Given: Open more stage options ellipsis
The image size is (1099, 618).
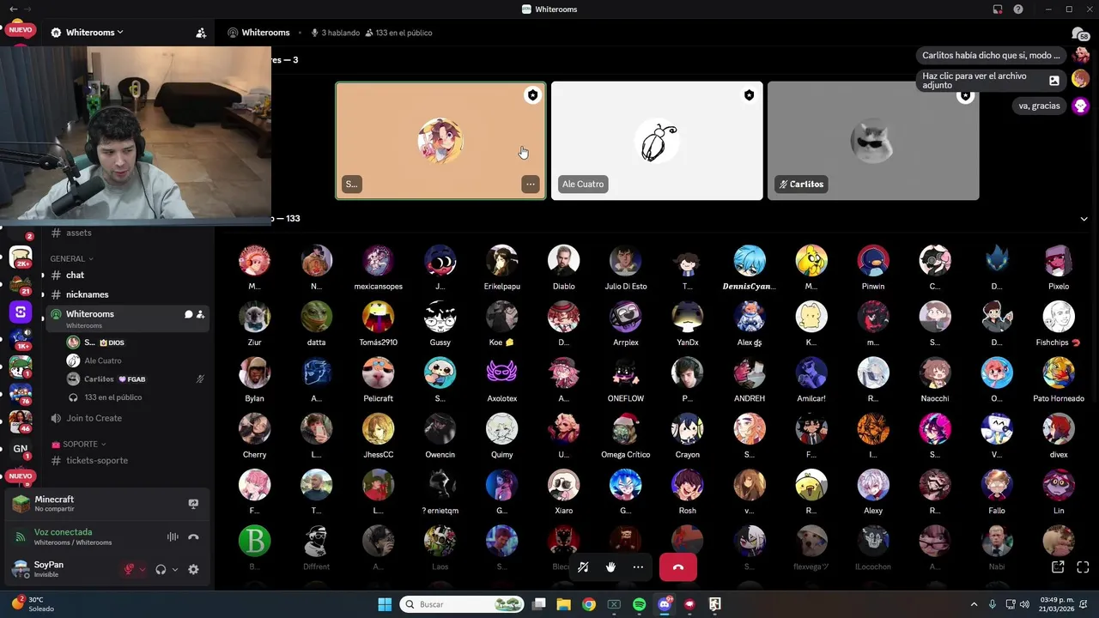Looking at the screenshot, I should tap(638, 567).
